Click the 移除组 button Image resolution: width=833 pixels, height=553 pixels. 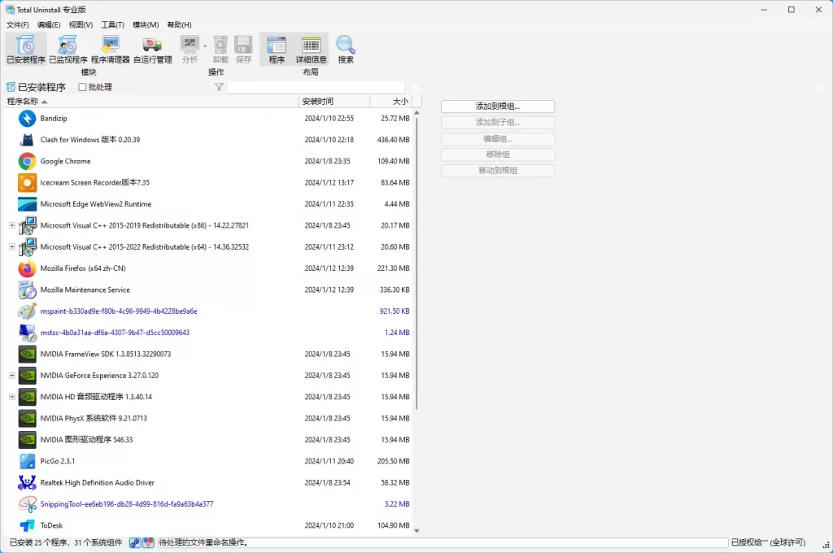tap(498, 155)
